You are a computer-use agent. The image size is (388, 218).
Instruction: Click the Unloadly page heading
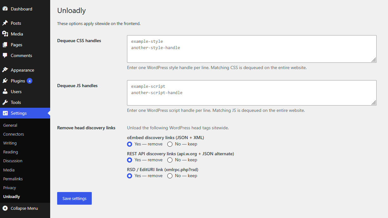point(71,10)
